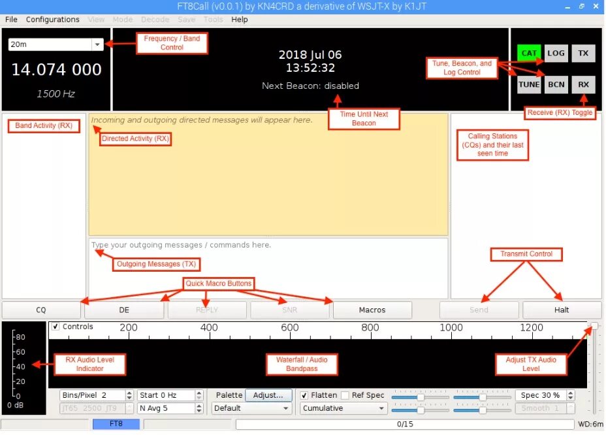Screen dimensions: 606x435
Task: Click the 1200 mark on the frequency scale
Action: (532, 328)
